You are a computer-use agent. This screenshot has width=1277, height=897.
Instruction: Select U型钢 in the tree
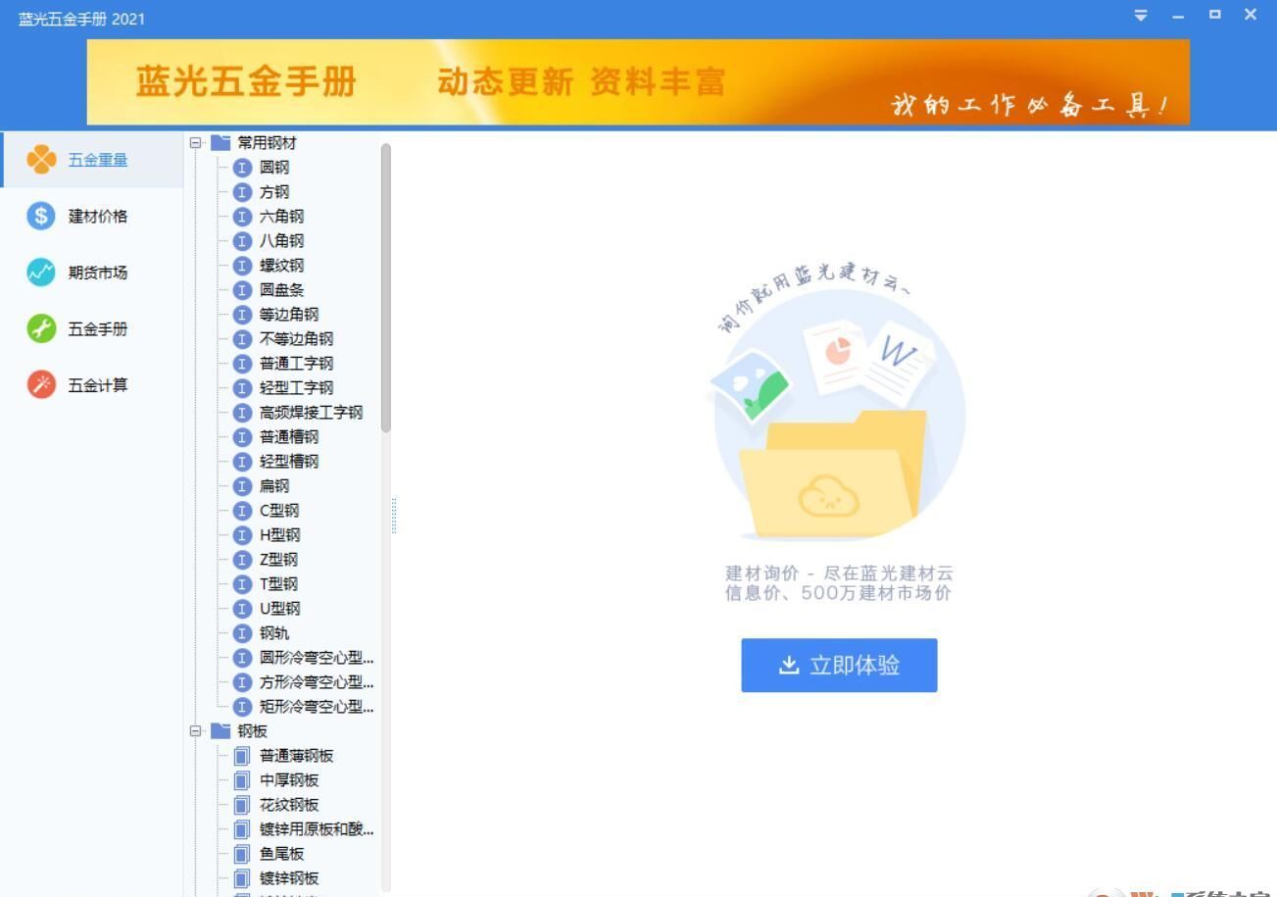(x=279, y=609)
